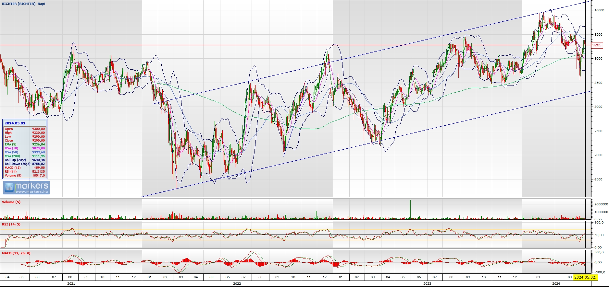Jump to the 2022 year label

pyautogui.click(x=237, y=283)
